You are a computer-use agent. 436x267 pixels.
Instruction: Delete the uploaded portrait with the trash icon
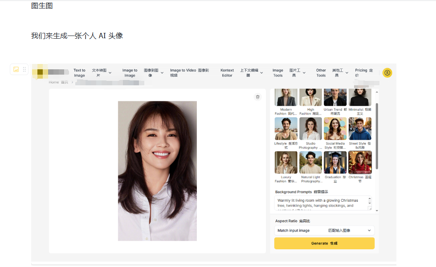pos(257,97)
